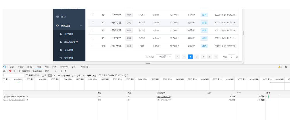The width and height of the screenshot is (290, 120).
Task: Switch to the 源代码 DevTools tab
Action: pos(30,67)
